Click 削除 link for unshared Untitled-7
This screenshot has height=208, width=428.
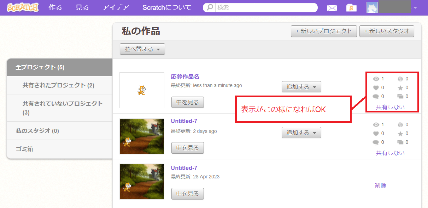click(x=381, y=185)
